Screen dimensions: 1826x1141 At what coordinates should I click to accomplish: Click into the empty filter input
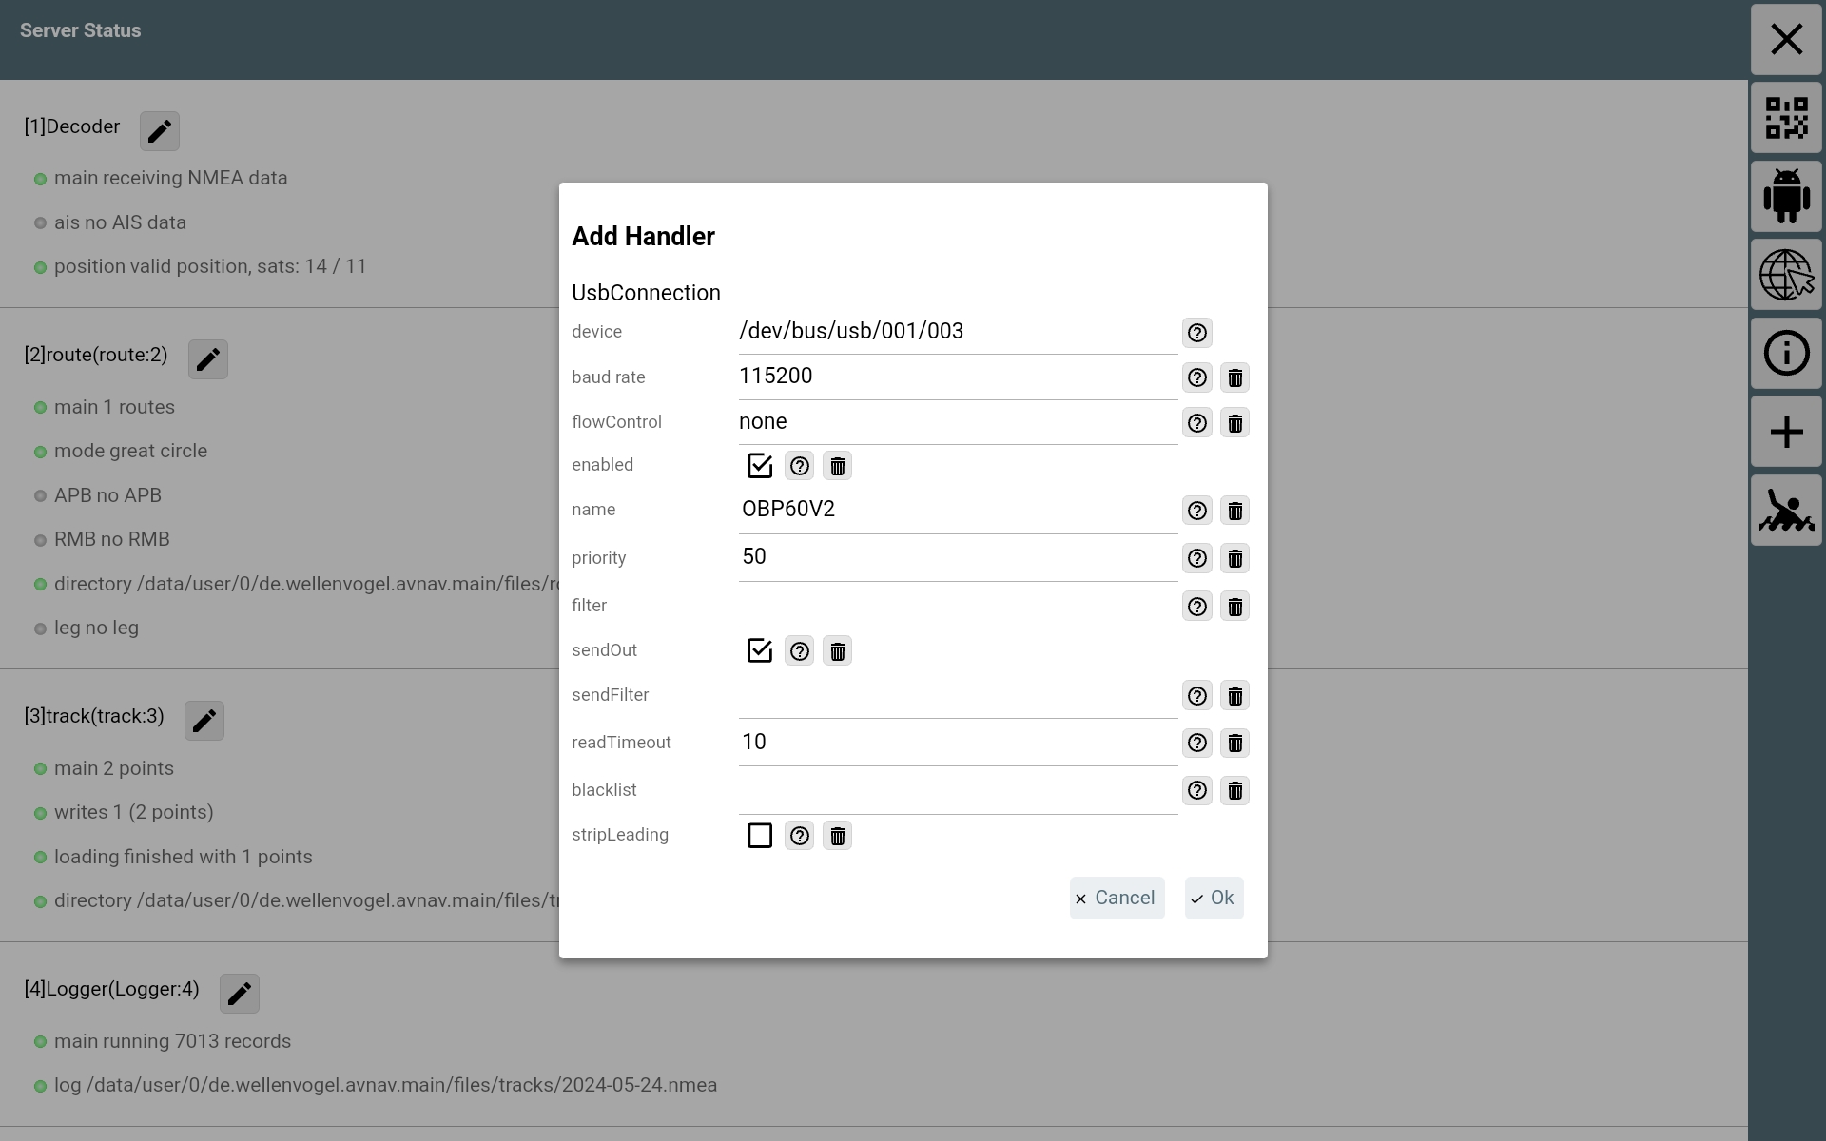(958, 605)
